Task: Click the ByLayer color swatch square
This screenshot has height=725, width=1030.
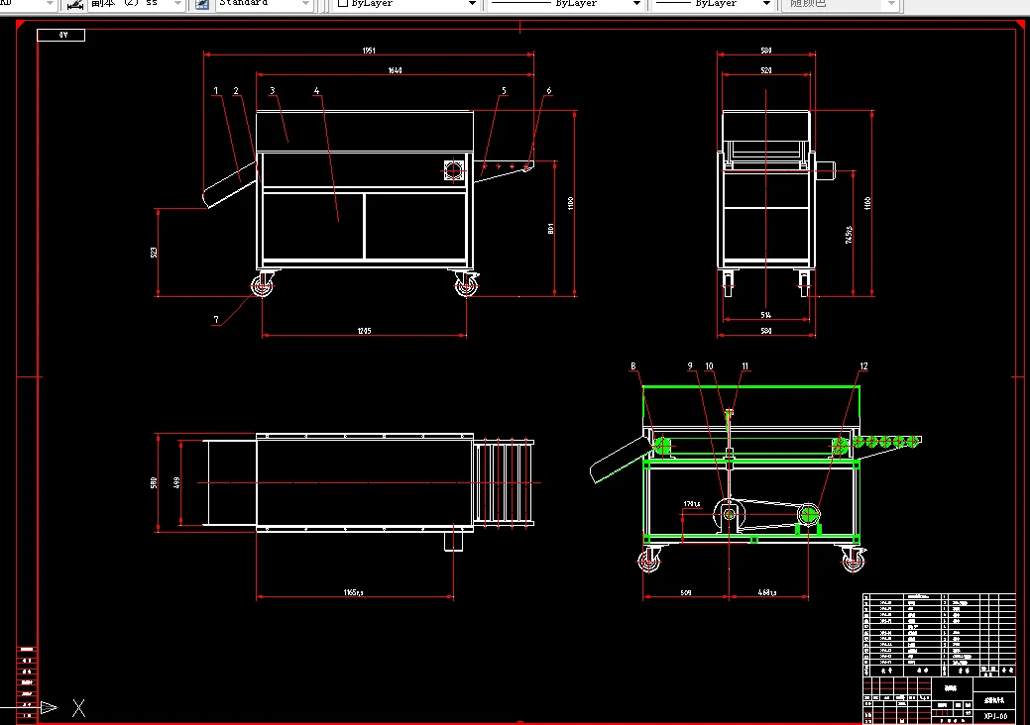Action: click(x=342, y=3)
